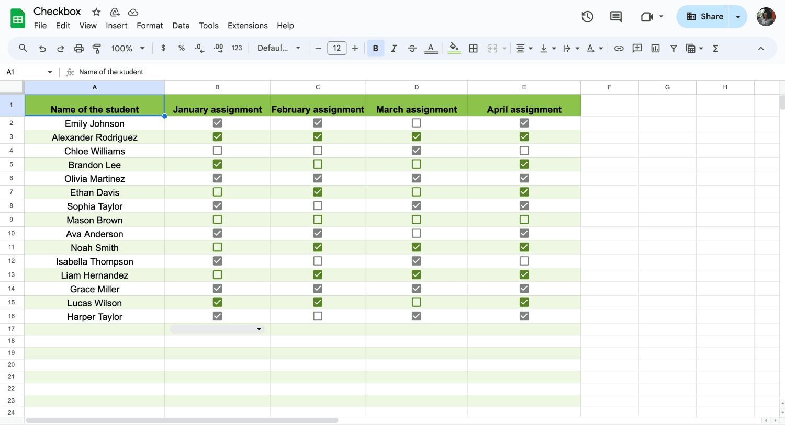The image size is (785, 425).
Task: Click the font size input field
Action: [337, 48]
